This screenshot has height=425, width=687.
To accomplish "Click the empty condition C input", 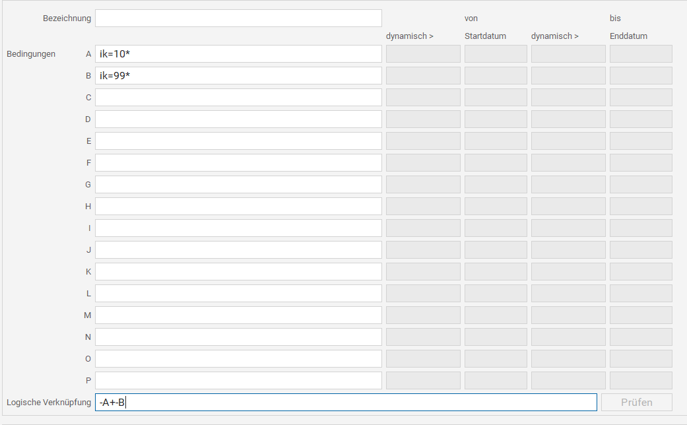I will pos(238,98).
